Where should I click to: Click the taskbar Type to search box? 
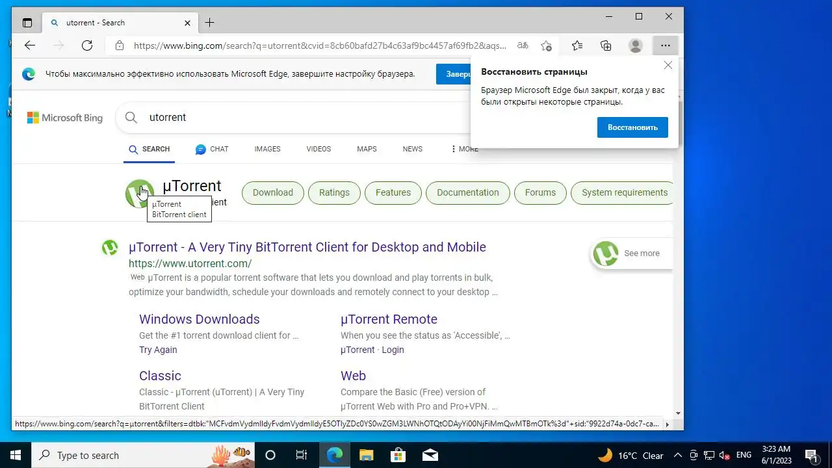click(143, 455)
